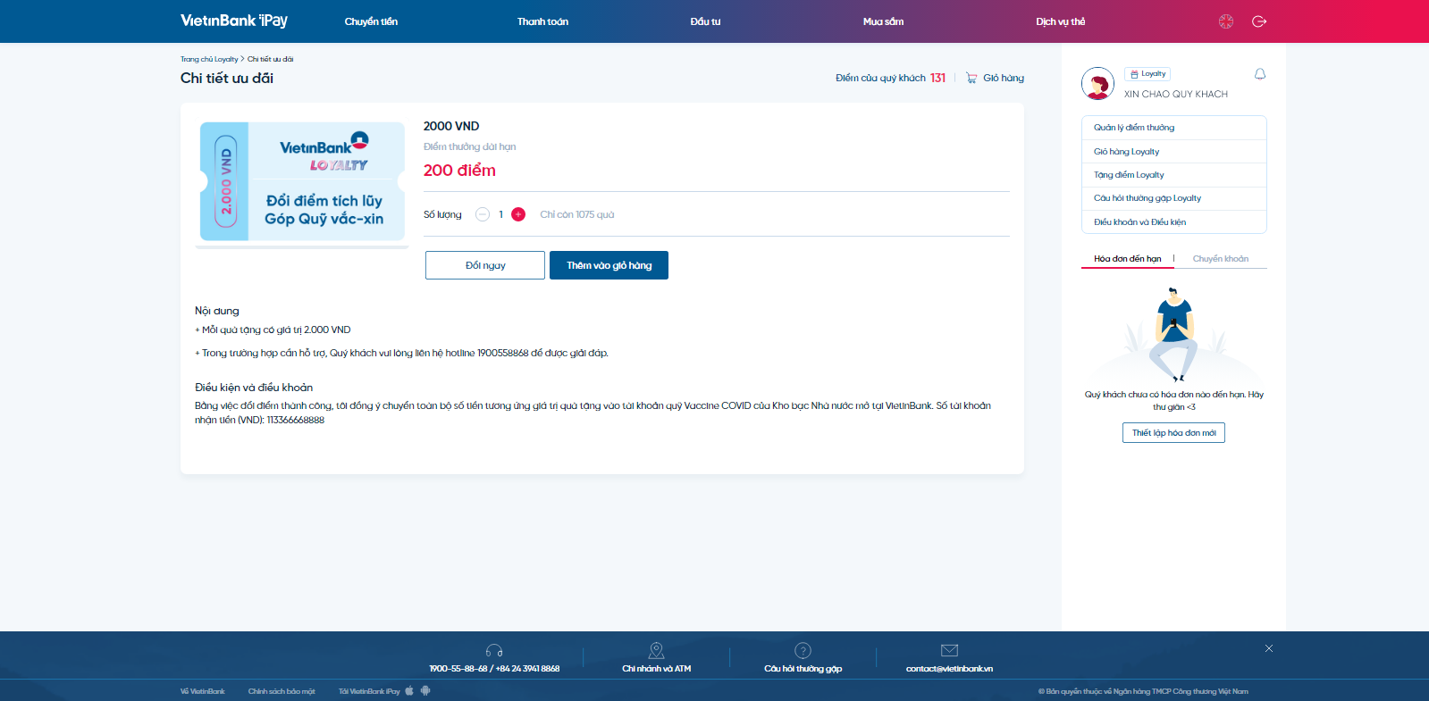Increase quantity with the red plus button
Screen dimensions: 1429x701
point(518,214)
